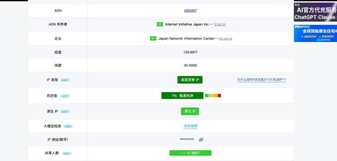This screenshot has height=161, width=337.
Task: Click the 企业 row label
Action: [58, 38]
